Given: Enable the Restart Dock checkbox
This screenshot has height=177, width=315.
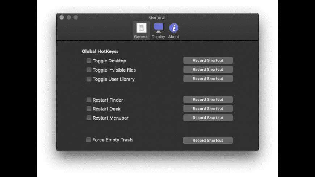Looking at the screenshot, I should tap(89, 109).
